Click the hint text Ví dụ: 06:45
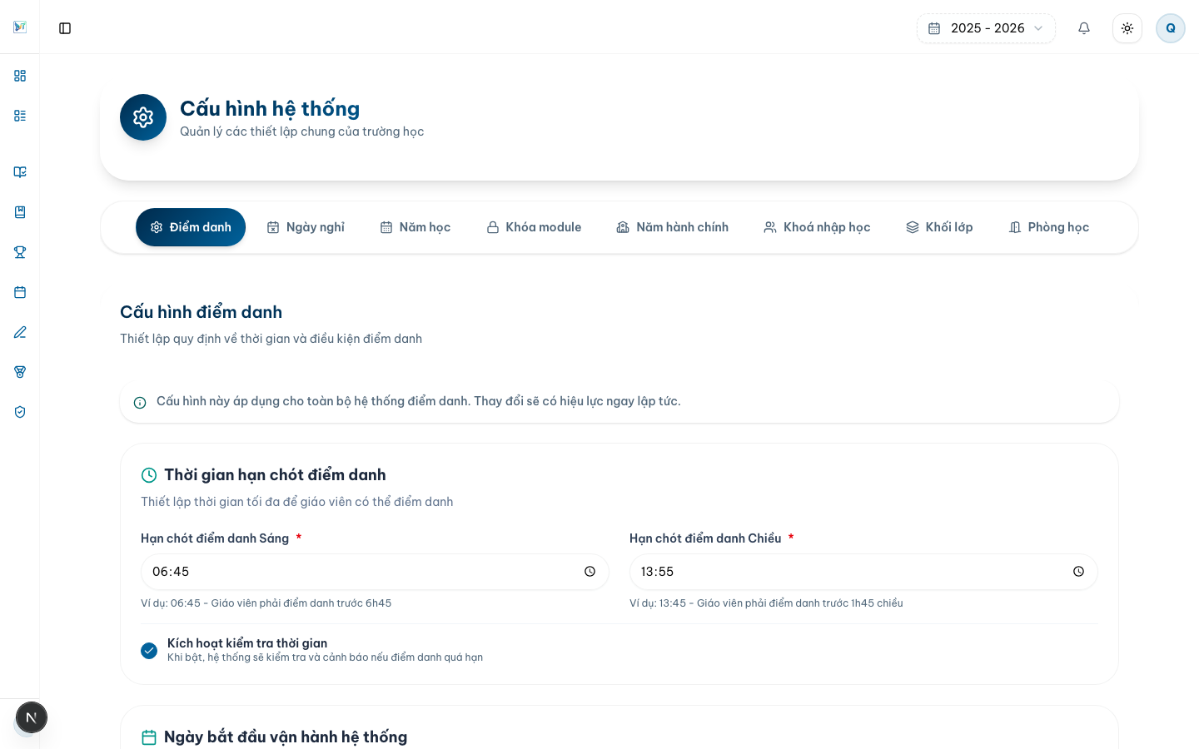Viewport: 1199px width, 749px height. coord(266,603)
